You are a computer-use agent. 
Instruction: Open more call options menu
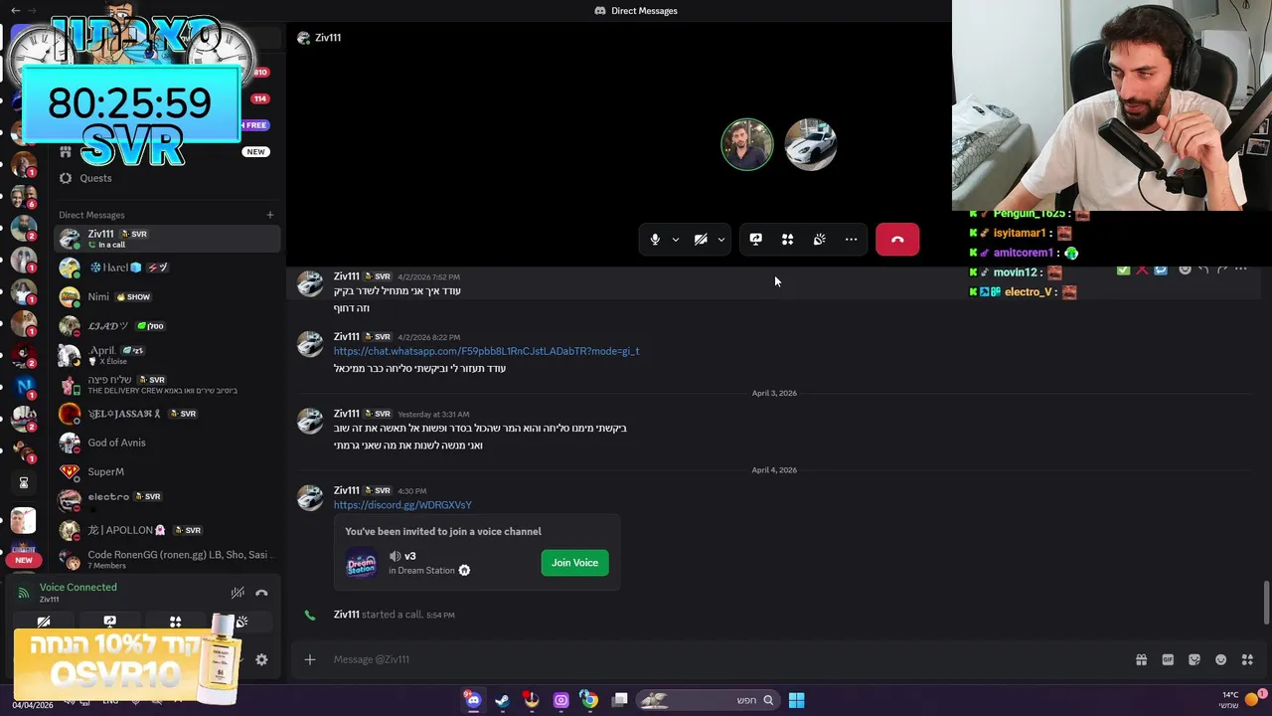(x=851, y=240)
